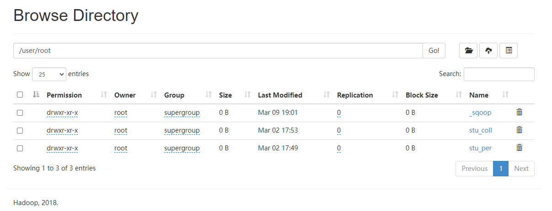This screenshot has height=211, width=552.
Task: Check the _sqoop row checkbox
Action: click(x=20, y=113)
